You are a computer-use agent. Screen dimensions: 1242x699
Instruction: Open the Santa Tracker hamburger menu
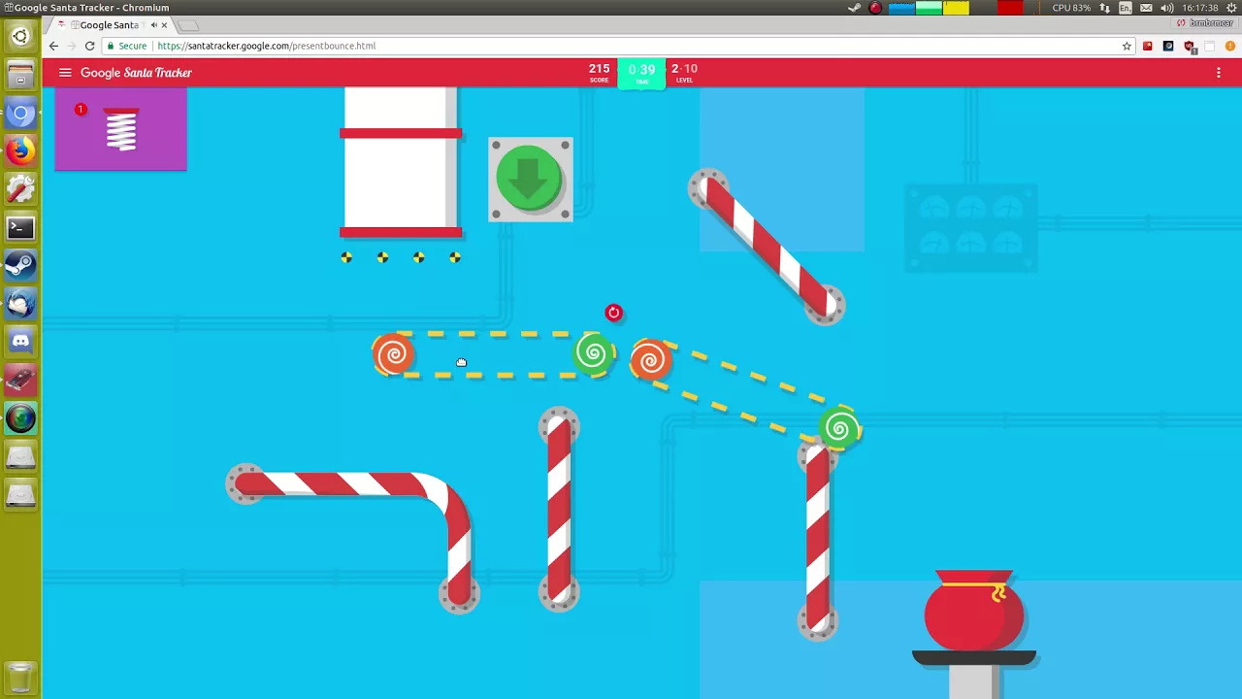point(65,73)
